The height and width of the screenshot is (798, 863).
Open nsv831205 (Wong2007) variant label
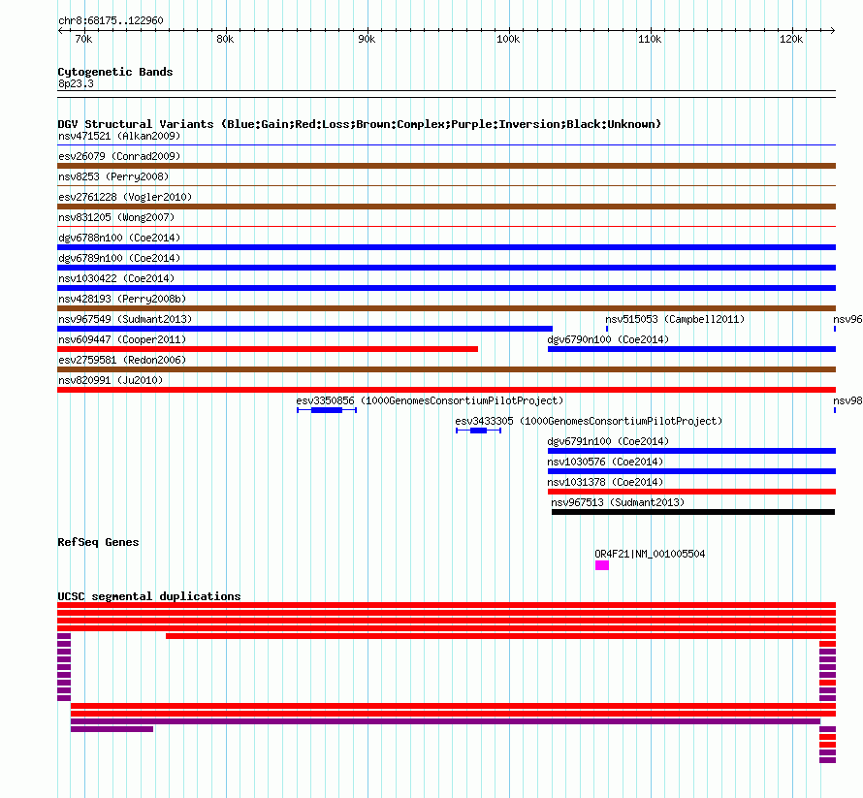point(116,217)
